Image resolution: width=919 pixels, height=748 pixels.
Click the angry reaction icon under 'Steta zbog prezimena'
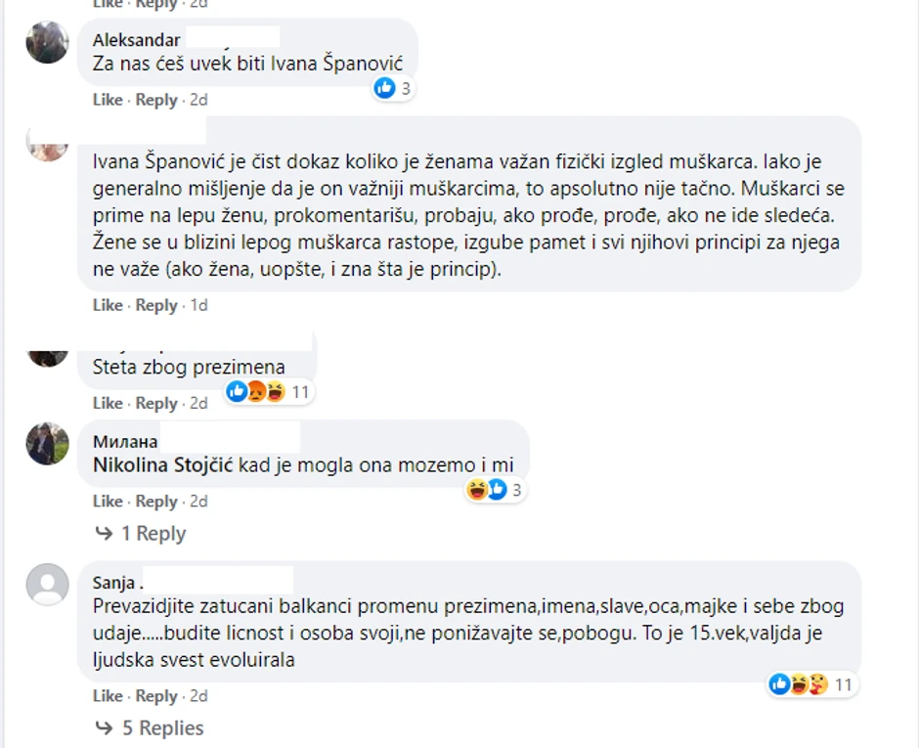point(252,391)
